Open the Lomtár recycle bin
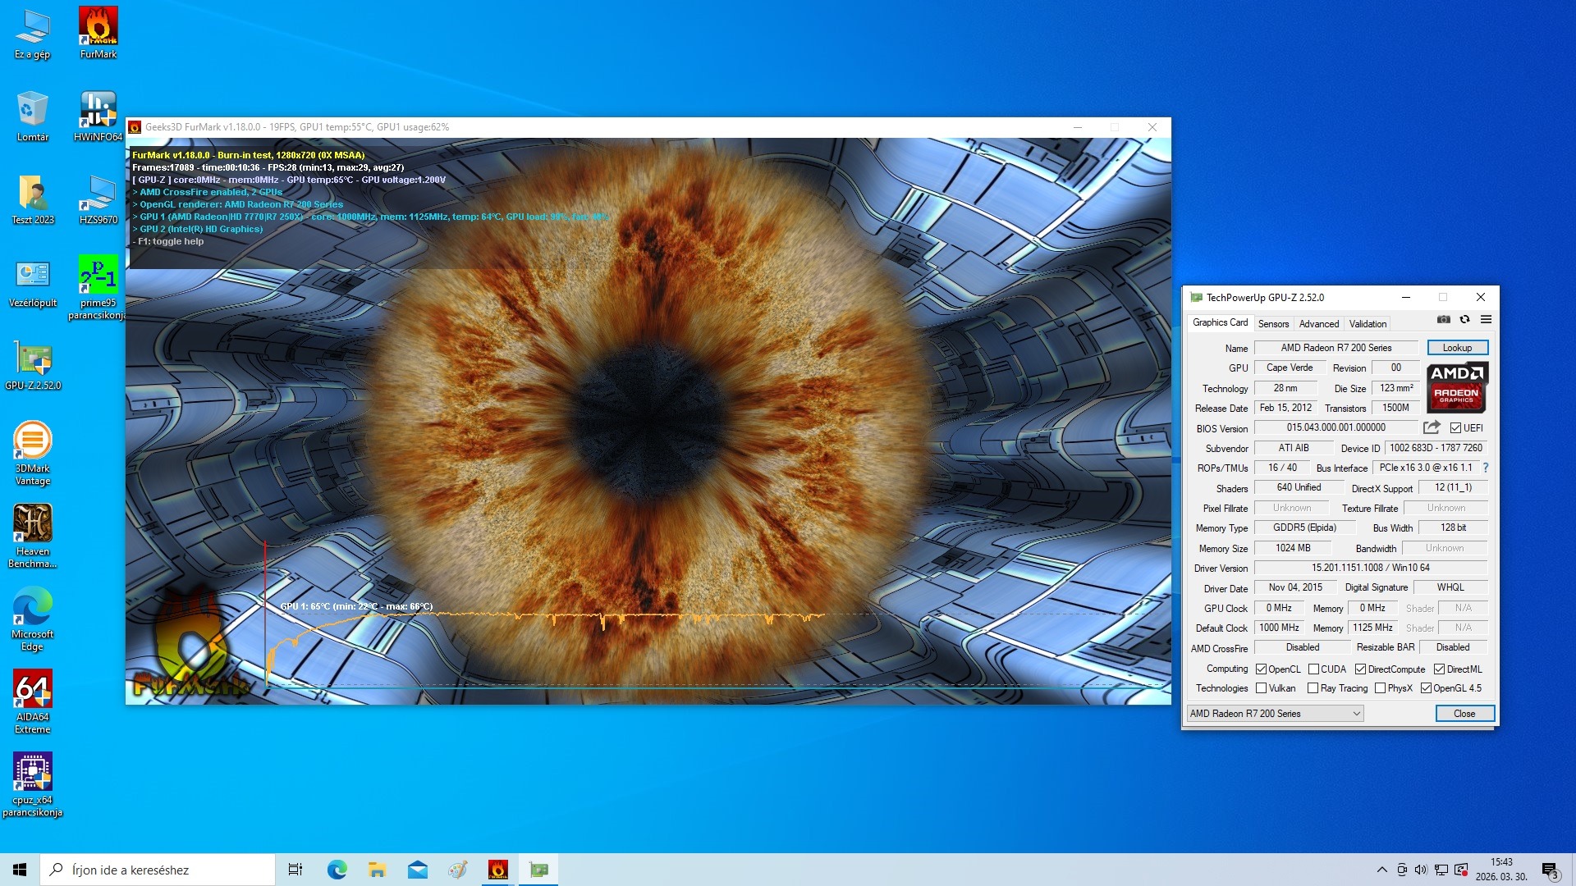This screenshot has width=1576, height=886. [33, 116]
